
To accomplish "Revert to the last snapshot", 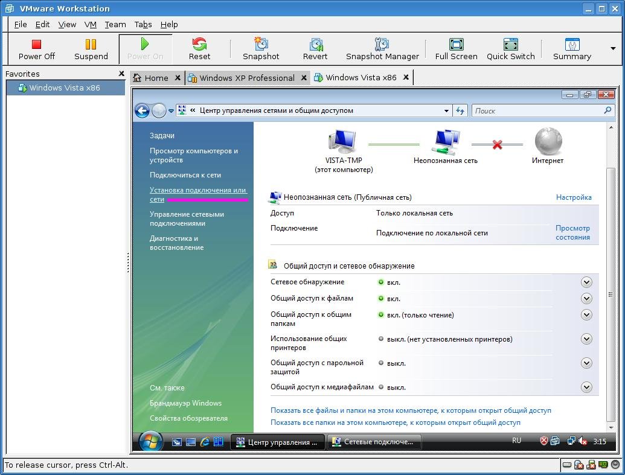I will coord(315,49).
